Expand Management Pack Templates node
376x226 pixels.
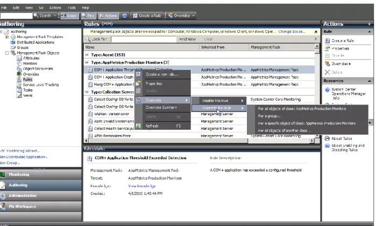6,37
